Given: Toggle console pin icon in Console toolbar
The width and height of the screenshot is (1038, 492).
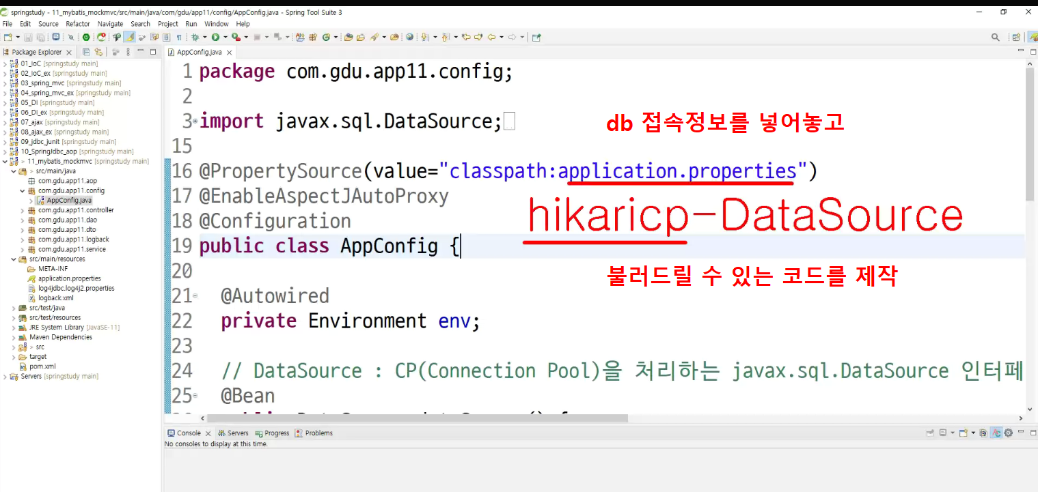Looking at the screenshot, I should pos(930,433).
